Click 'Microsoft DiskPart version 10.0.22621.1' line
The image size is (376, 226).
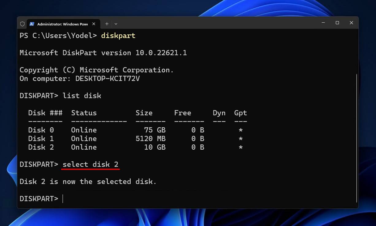pos(103,53)
